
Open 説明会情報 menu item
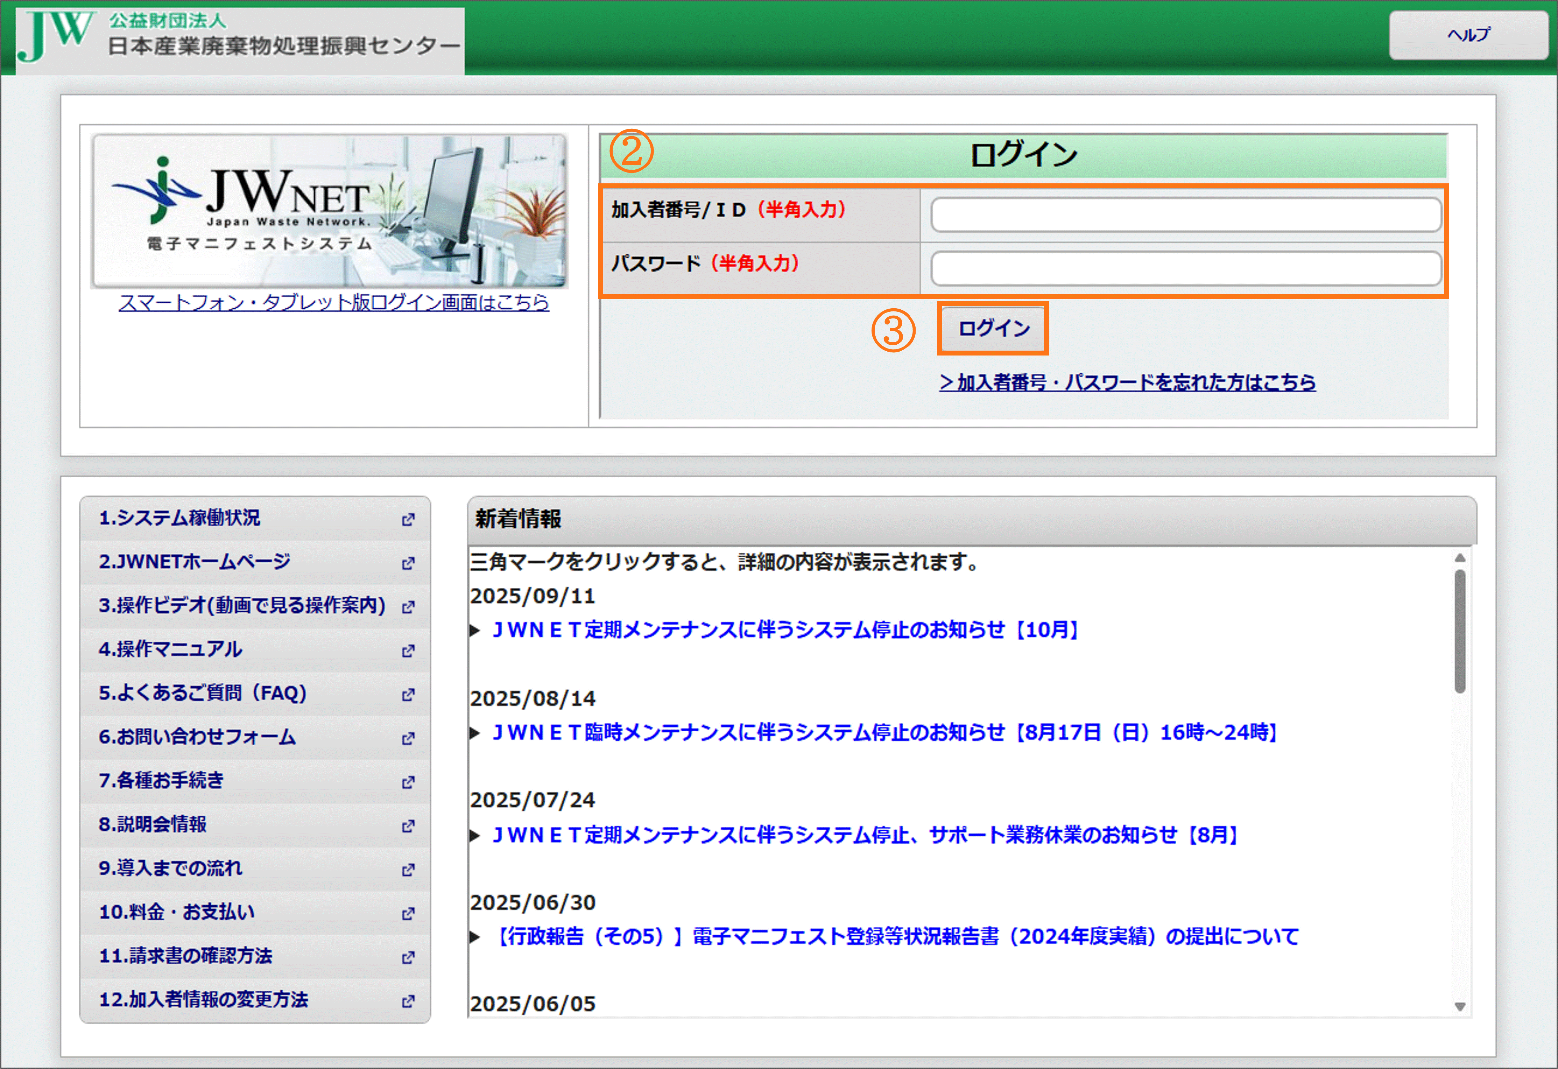point(153,824)
